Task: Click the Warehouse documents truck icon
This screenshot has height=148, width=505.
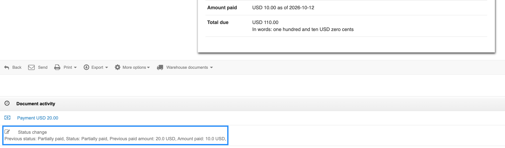Action: point(160,67)
